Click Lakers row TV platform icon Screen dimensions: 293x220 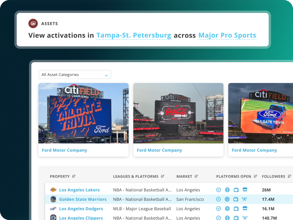click(236, 190)
